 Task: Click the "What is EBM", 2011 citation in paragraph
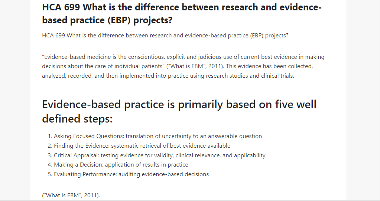click(x=194, y=66)
